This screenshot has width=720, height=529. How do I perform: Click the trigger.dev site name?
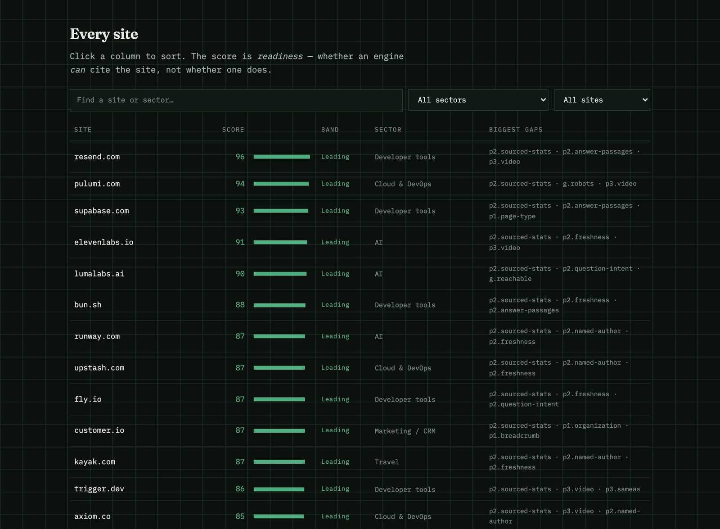point(99,489)
